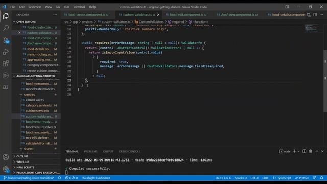Split the terminal panel
The image size is (327, 184).
[305, 151]
